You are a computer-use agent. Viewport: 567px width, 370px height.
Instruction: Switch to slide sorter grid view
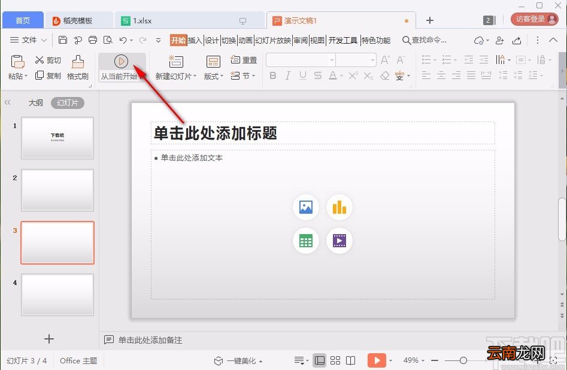(x=335, y=360)
